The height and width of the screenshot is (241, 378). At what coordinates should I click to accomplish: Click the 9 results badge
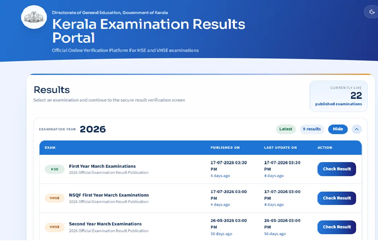312,129
